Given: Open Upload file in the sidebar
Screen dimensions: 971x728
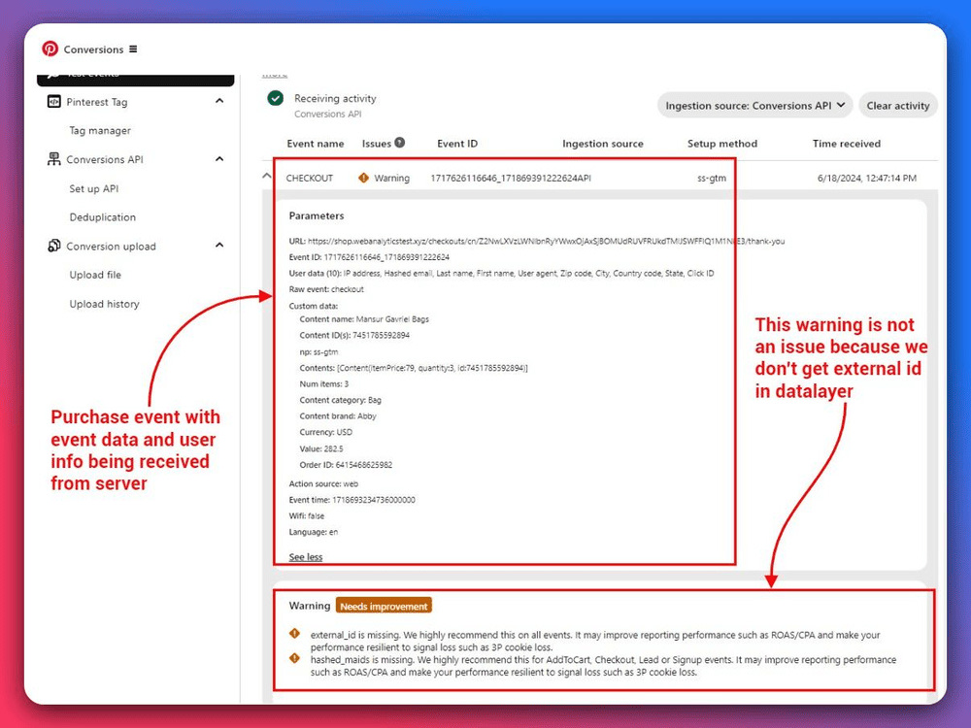Looking at the screenshot, I should (95, 275).
